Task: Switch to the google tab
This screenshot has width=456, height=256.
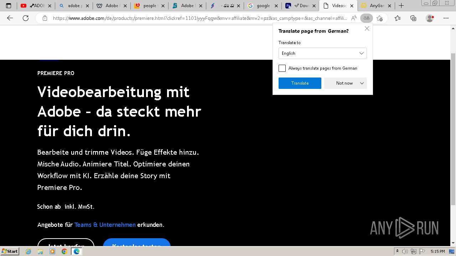Action: [x=263, y=6]
